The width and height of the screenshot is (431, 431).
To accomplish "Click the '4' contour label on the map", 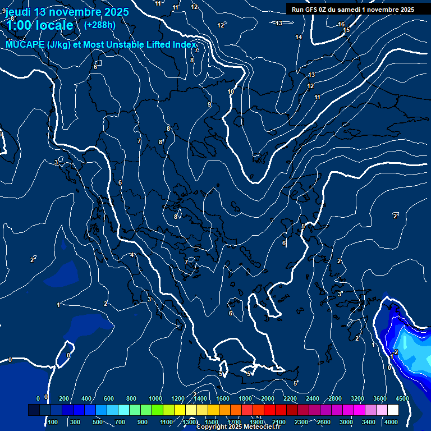I will [132, 255].
